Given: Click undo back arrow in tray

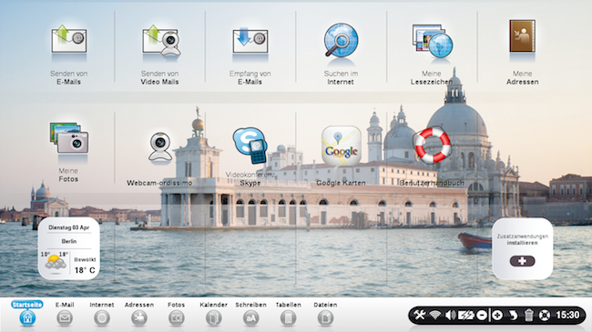Looking at the screenshot, I should [x=513, y=315].
